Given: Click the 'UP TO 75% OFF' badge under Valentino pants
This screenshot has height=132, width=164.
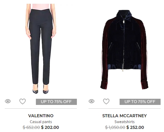Looking at the screenshot, I should click(56, 102).
